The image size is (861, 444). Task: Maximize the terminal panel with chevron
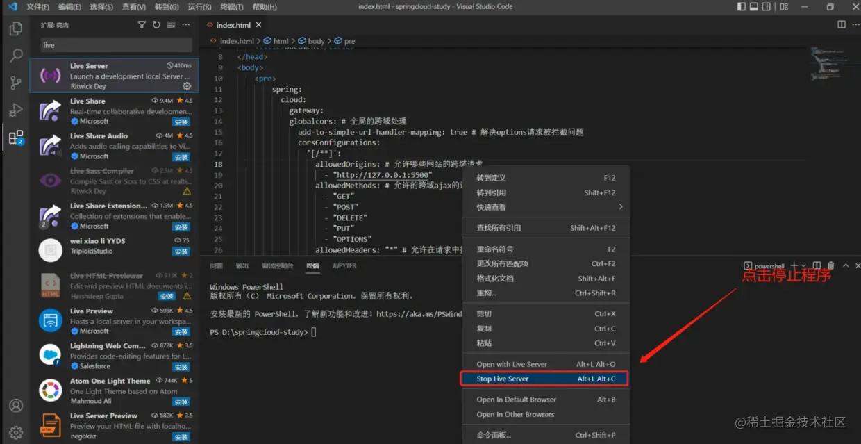(x=846, y=265)
